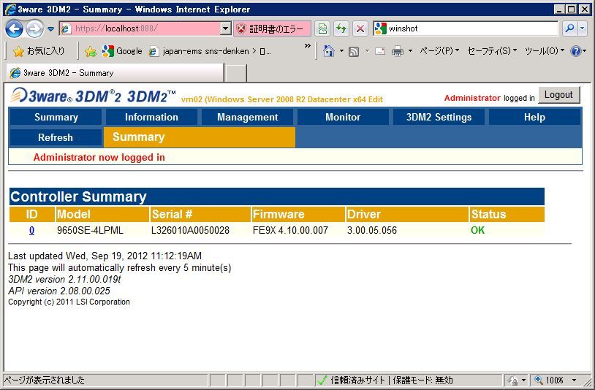Expand Favorites bar overflow chevron
This screenshot has height=390, width=595.
[x=307, y=46]
